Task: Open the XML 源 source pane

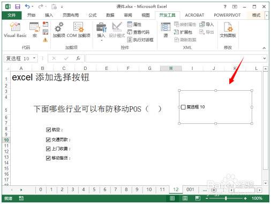Action: tap(165, 30)
